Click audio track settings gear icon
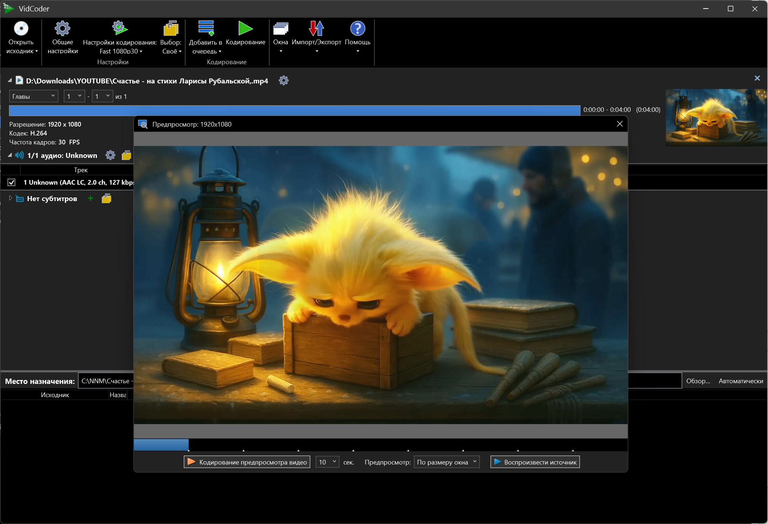The width and height of the screenshot is (768, 524). tap(110, 155)
